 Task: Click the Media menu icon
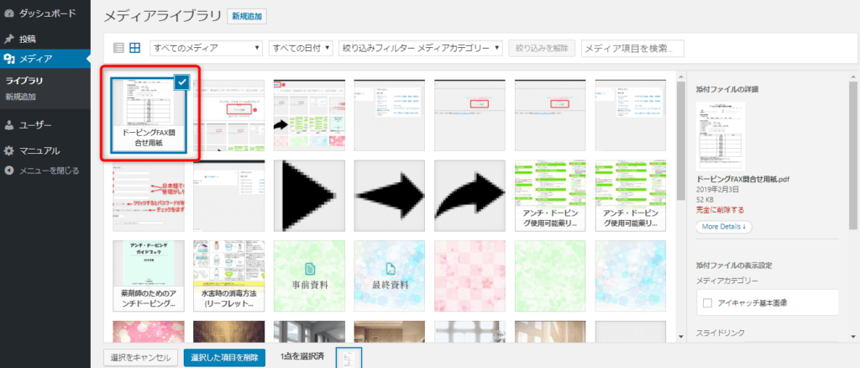coord(9,59)
